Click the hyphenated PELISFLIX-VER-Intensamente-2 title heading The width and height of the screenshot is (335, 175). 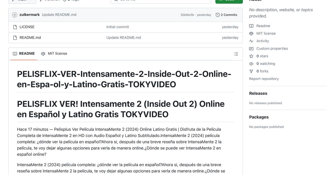(x=124, y=79)
